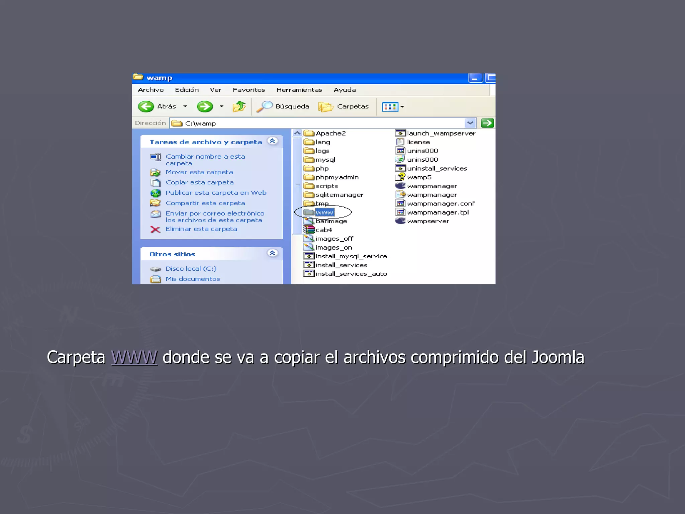The image size is (685, 514).
Task: Select the phpmyadmin folder
Action: tap(331, 177)
